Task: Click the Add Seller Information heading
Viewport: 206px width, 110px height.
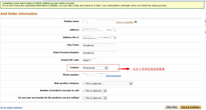Action: point(19,14)
